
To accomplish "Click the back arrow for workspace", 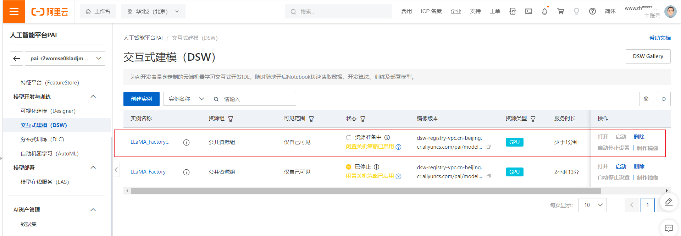I will 17,59.
